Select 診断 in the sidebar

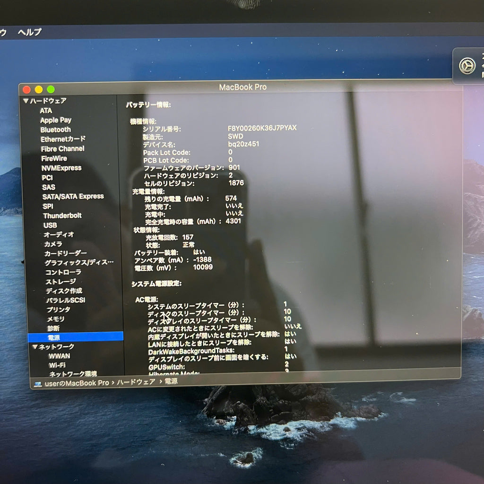[53, 328]
